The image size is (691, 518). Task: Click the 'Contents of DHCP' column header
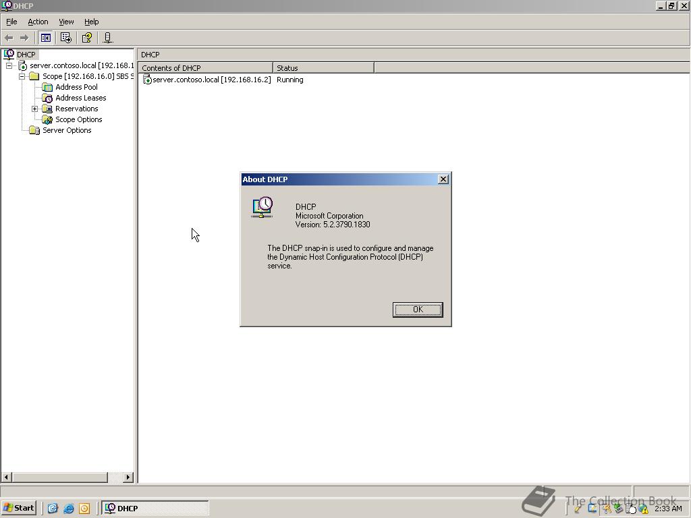205,68
